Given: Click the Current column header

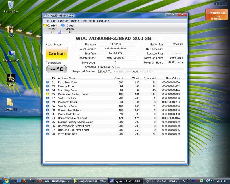Looking at the screenshot, I should [x=116, y=78].
